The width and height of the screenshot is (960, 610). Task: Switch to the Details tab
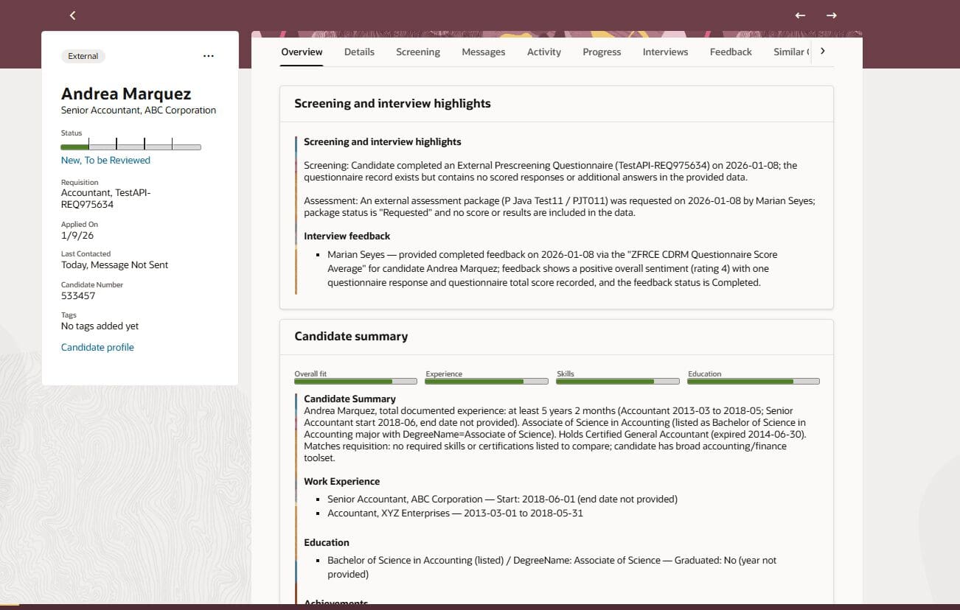[x=359, y=52]
